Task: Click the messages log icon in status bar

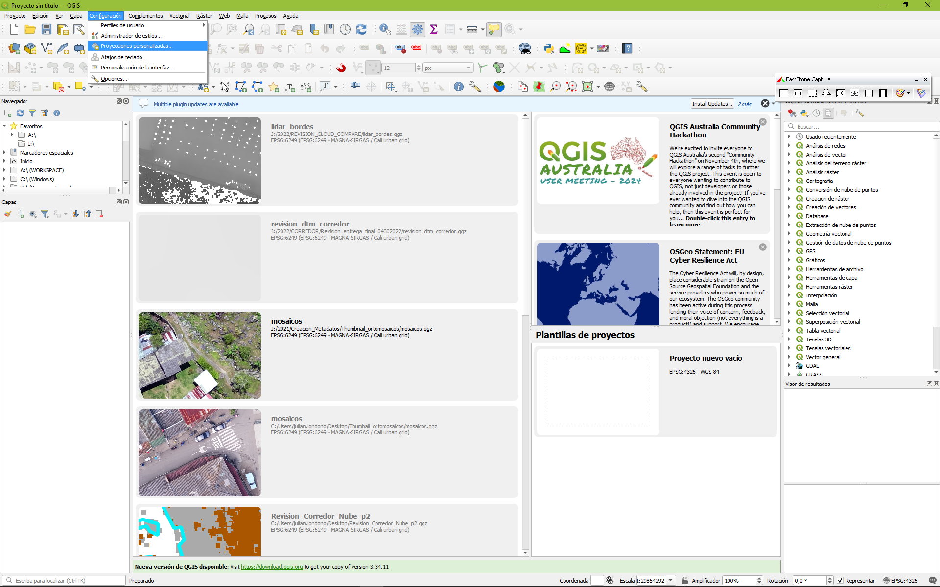Action: pyautogui.click(x=933, y=581)
